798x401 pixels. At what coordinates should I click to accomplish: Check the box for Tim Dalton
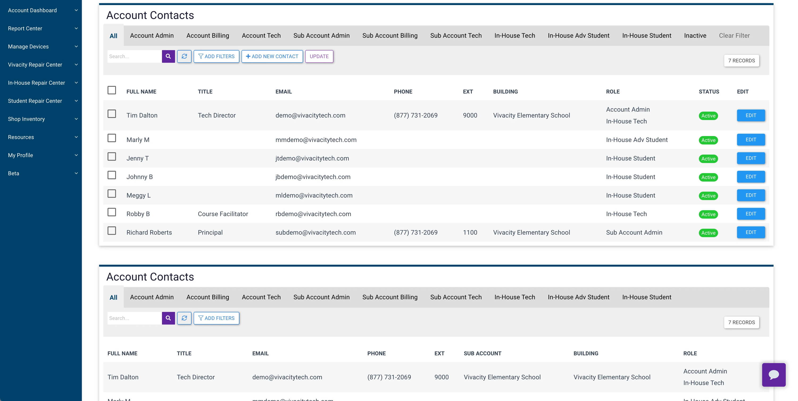(112, 114)
